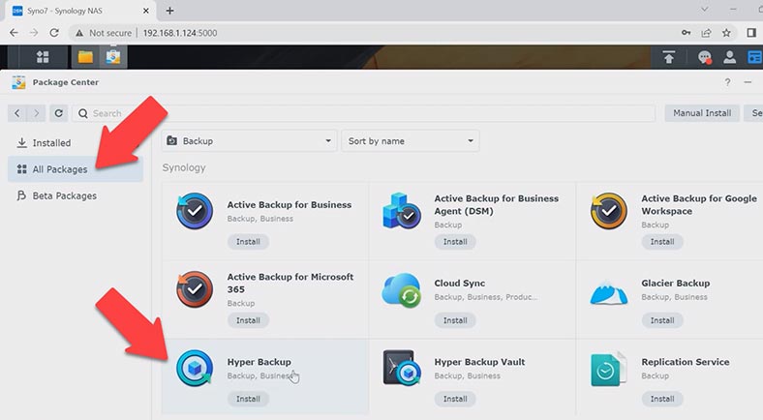Select Beta Packages in the sidebar
Screen dimensions: 763x420
pyautogui.click(x=76, y=195)
